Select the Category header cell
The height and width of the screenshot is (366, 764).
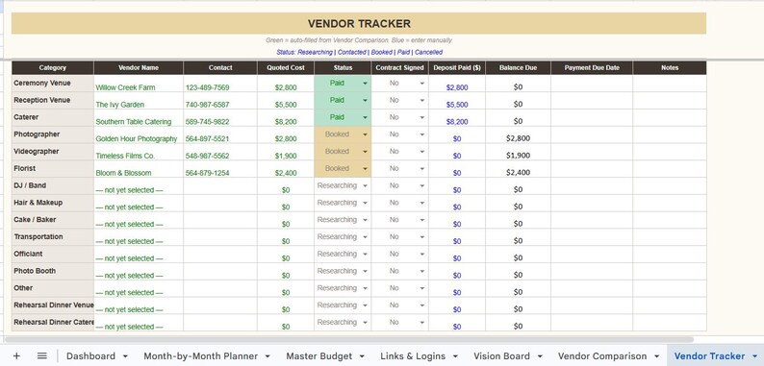53,67
